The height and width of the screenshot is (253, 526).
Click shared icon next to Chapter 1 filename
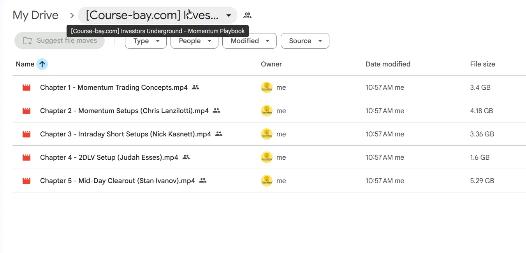click(195, 87)
